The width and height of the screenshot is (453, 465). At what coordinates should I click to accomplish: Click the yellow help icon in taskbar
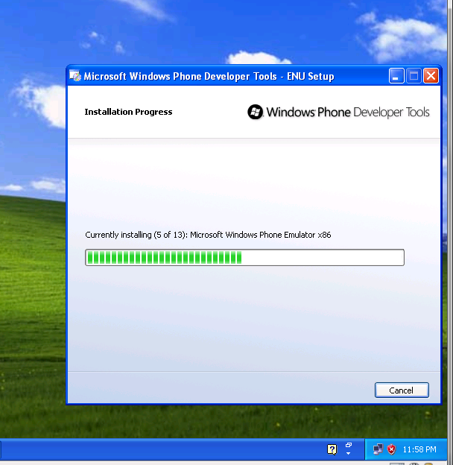coord(332,449)
